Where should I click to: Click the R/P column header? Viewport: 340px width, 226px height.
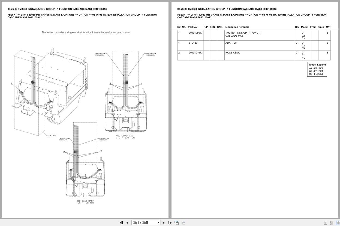point(206,27)
